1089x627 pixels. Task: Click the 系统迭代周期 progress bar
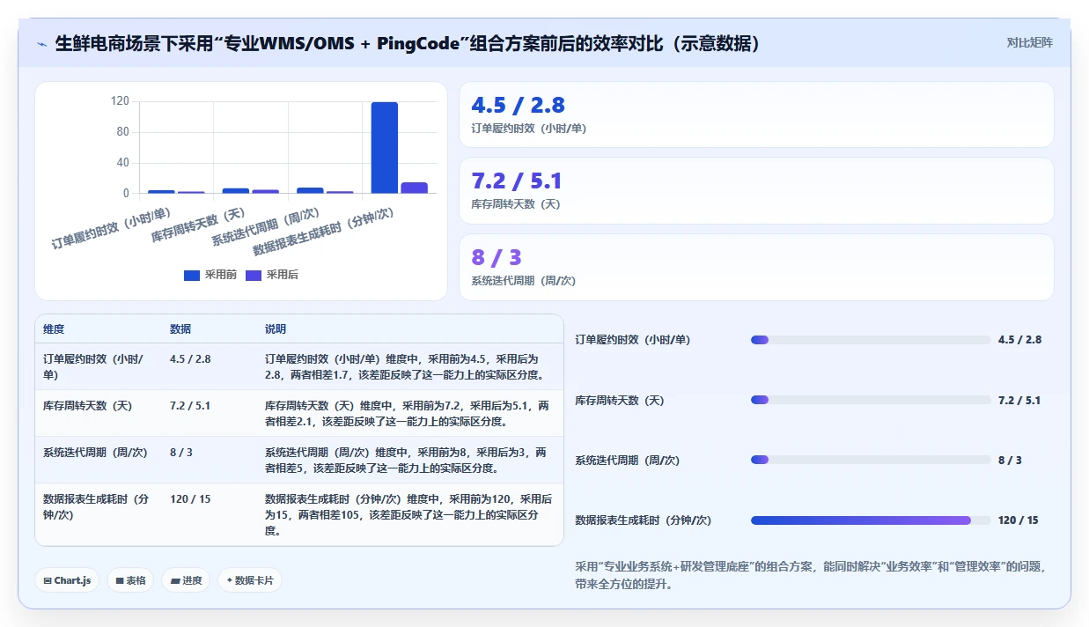[x=871, y=460]
